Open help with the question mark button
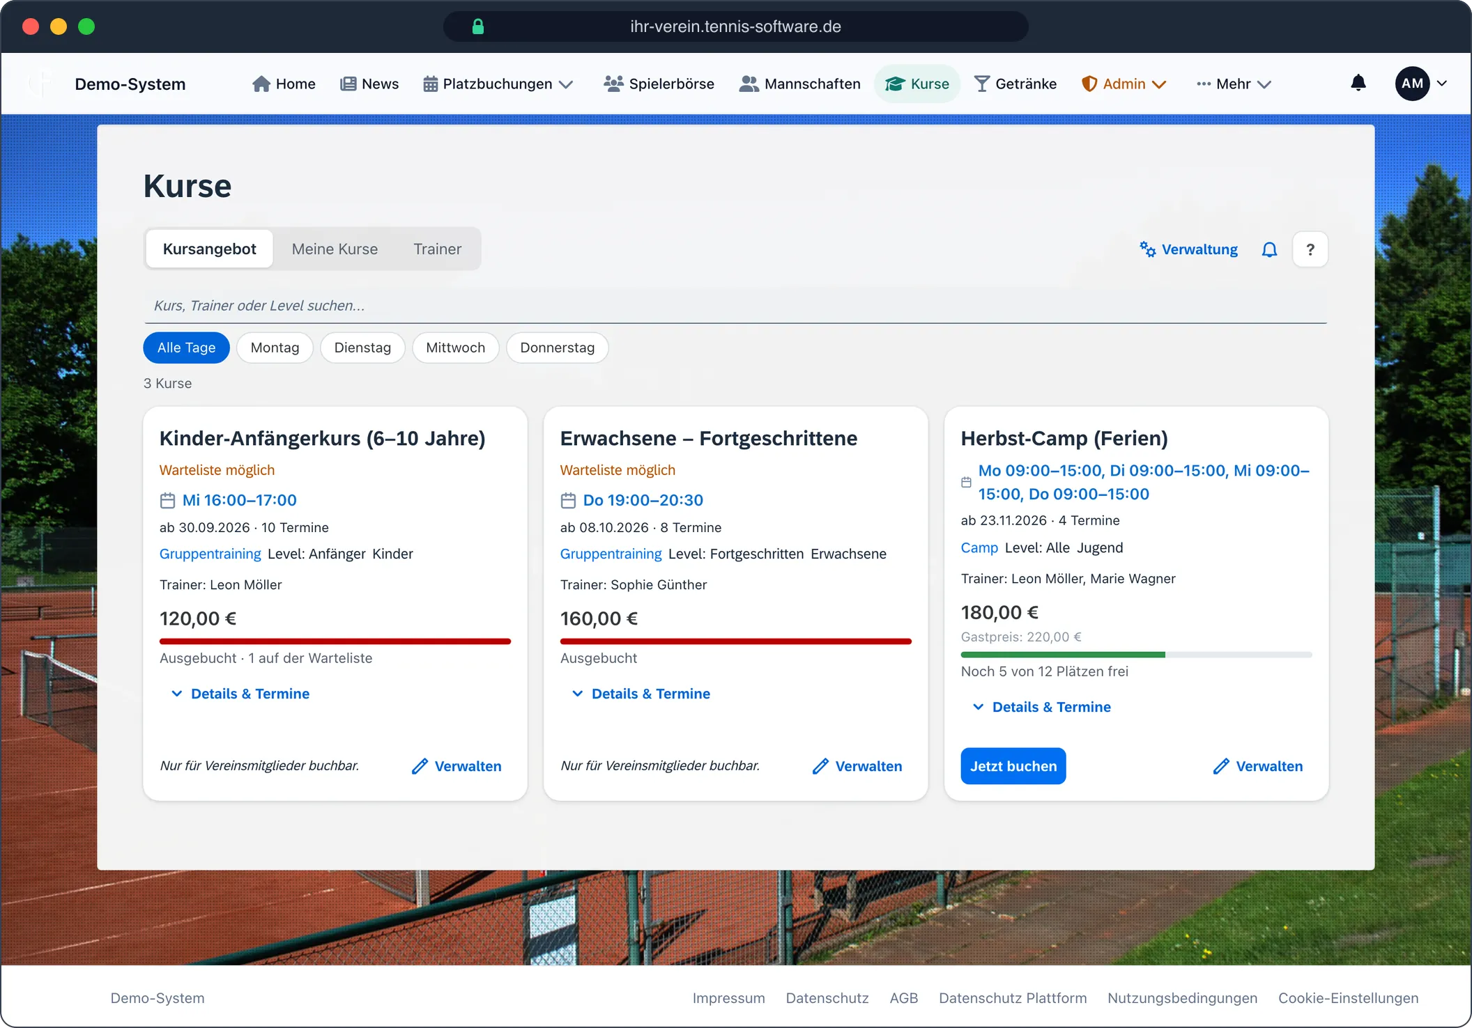Image resolution: width=1472 pixels, height=1028 pixels. click(x=1310, y=249)
